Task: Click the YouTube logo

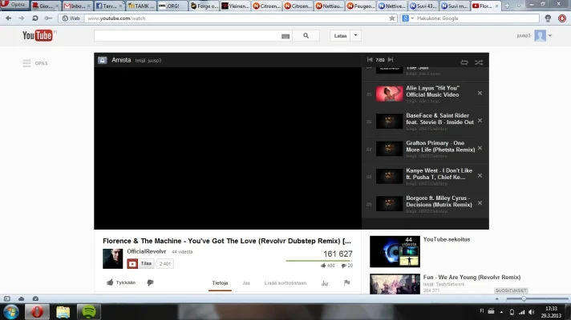Action: (38, 35)
